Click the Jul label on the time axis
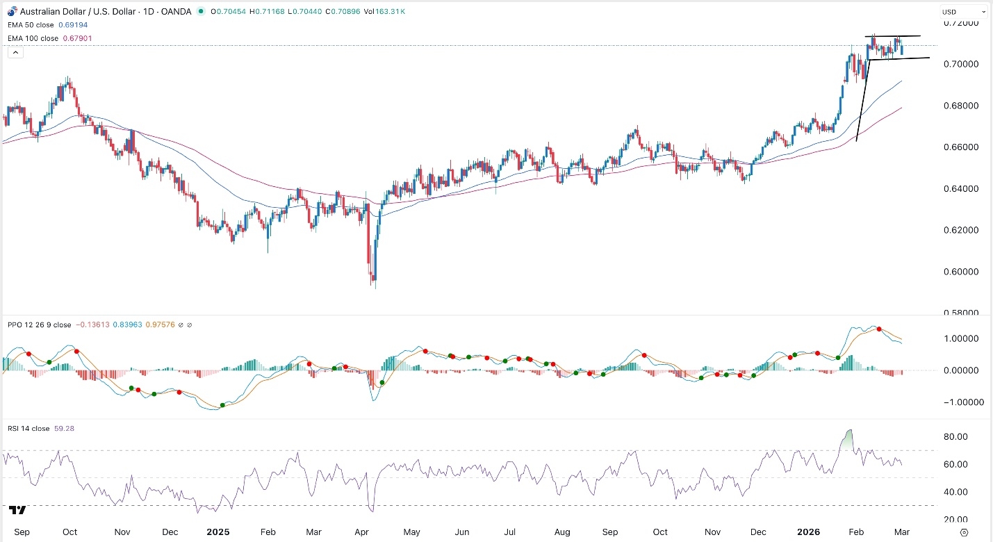This screenshot has height=542, width=993. pyautogui.click(x=509, y=532)
